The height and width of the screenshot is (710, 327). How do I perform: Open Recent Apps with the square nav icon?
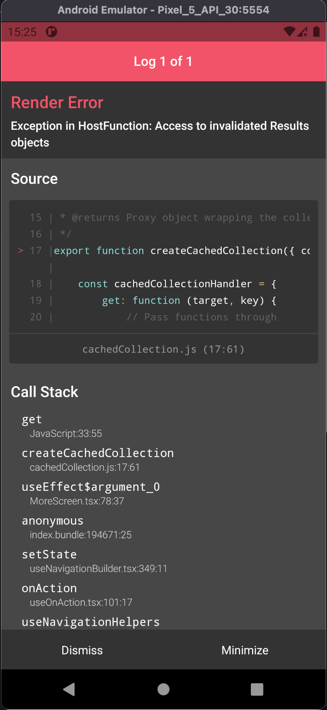tap(257, 689)
